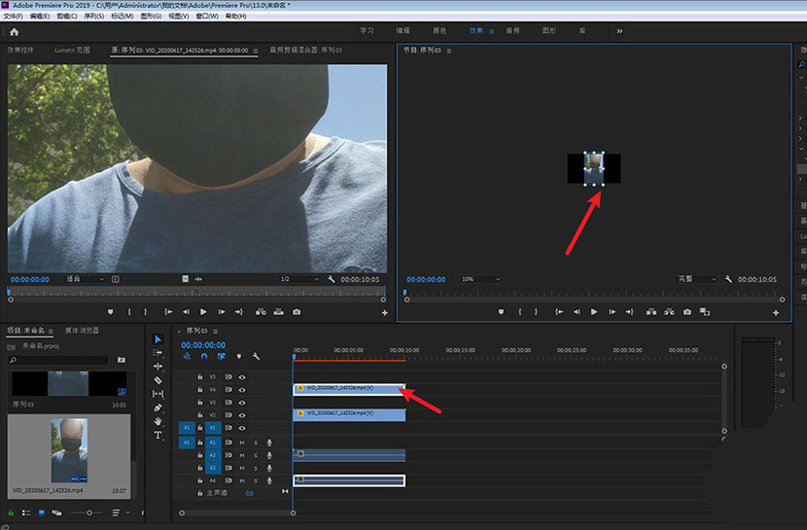The width and height of the screenshot is (807, 530).
Task: Switch to the 颜色 workspace tab
Action: (440, 31)
